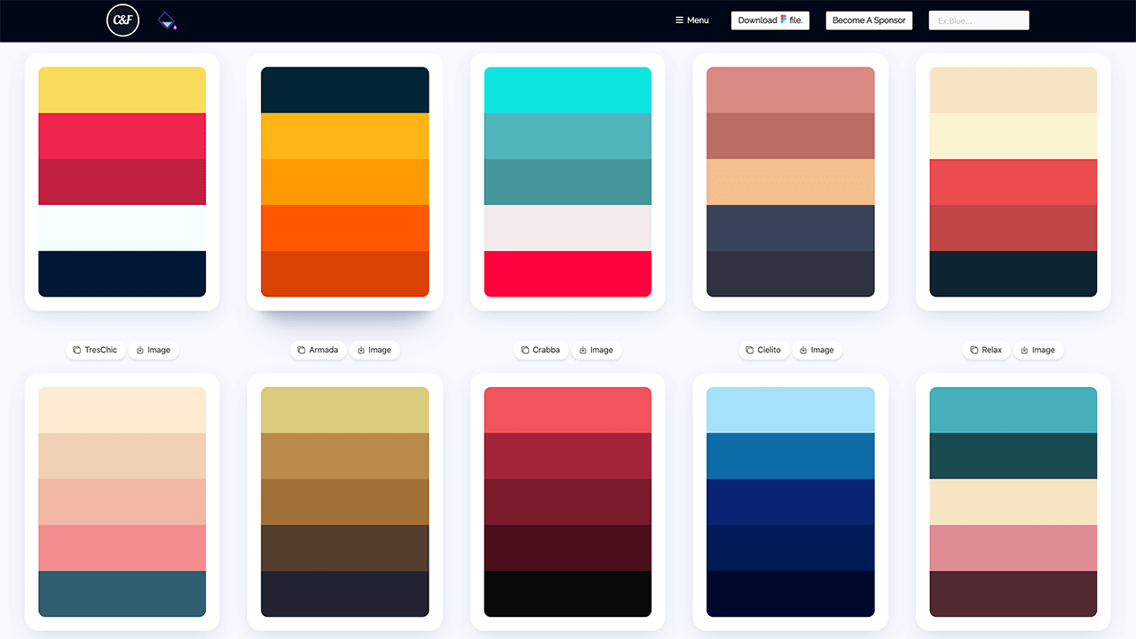Download the Relax palette image

[1038, 350]
